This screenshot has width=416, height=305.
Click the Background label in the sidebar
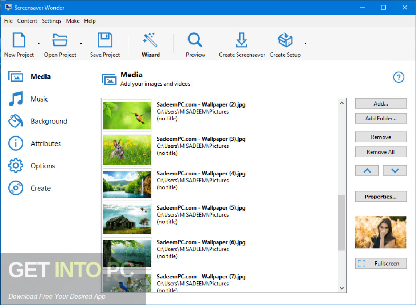coord(49,122)
